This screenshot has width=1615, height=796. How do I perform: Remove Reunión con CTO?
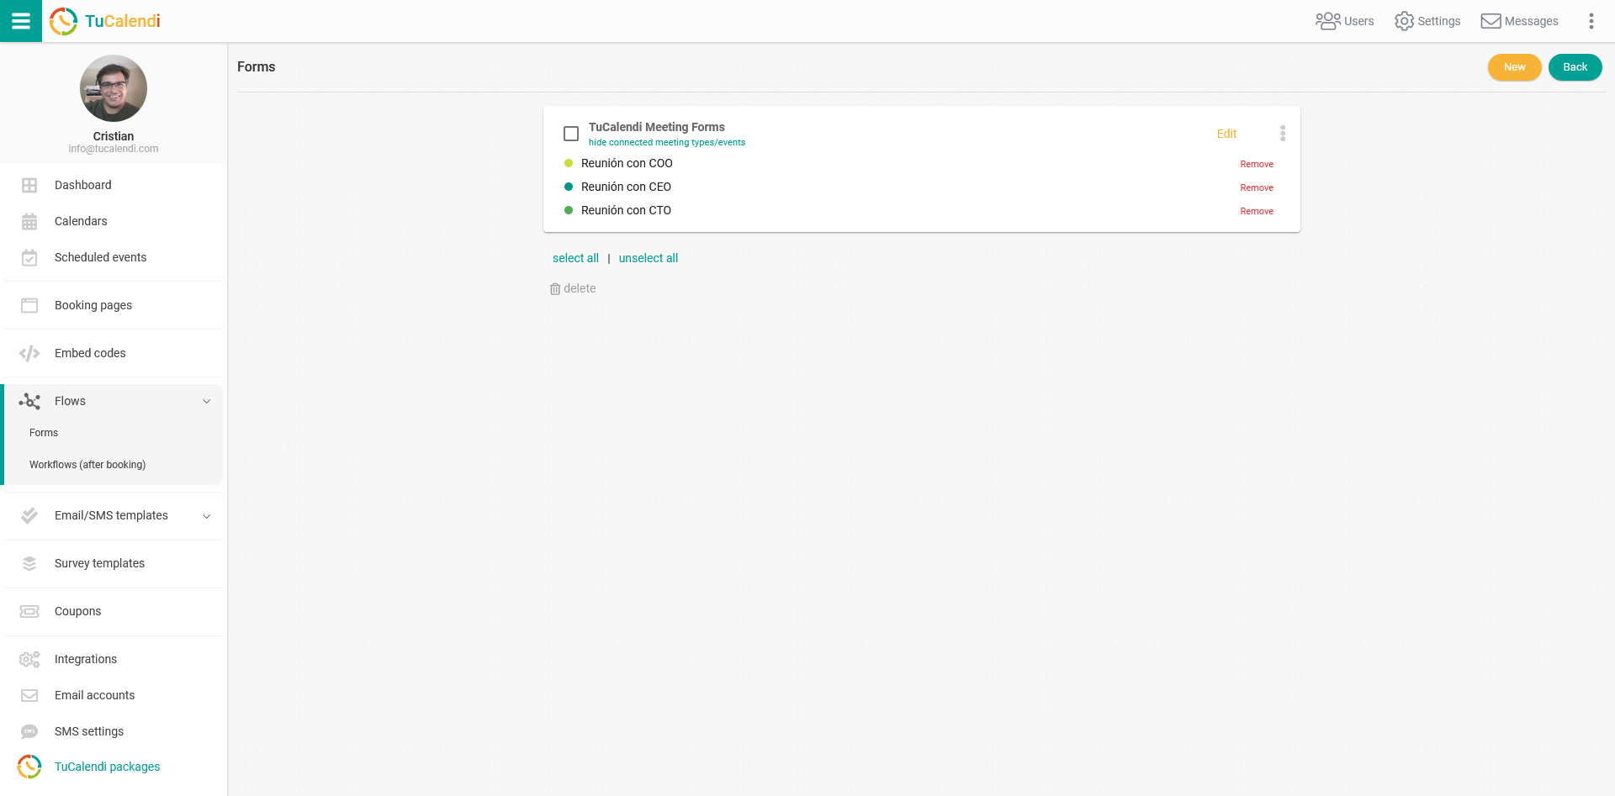tap(1257, 211)
